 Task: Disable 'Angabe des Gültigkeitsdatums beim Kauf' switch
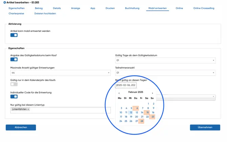click(x=14, y=60)
